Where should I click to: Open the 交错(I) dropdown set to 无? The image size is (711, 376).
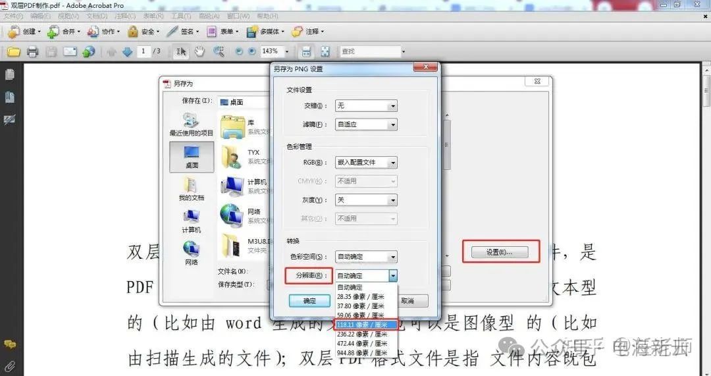click(366, 105)
